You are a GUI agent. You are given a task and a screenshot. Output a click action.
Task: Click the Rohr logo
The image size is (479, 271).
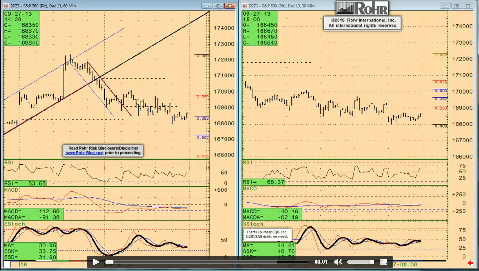362,8
